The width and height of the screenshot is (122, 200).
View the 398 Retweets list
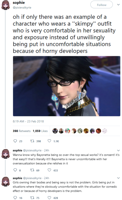point(22,131)
